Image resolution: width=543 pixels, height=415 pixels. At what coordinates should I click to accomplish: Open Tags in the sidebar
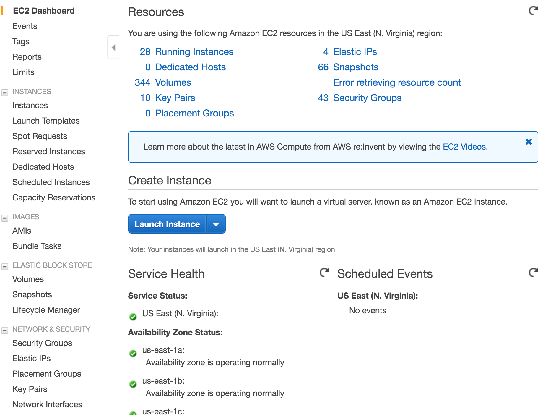tap(21, 42)
